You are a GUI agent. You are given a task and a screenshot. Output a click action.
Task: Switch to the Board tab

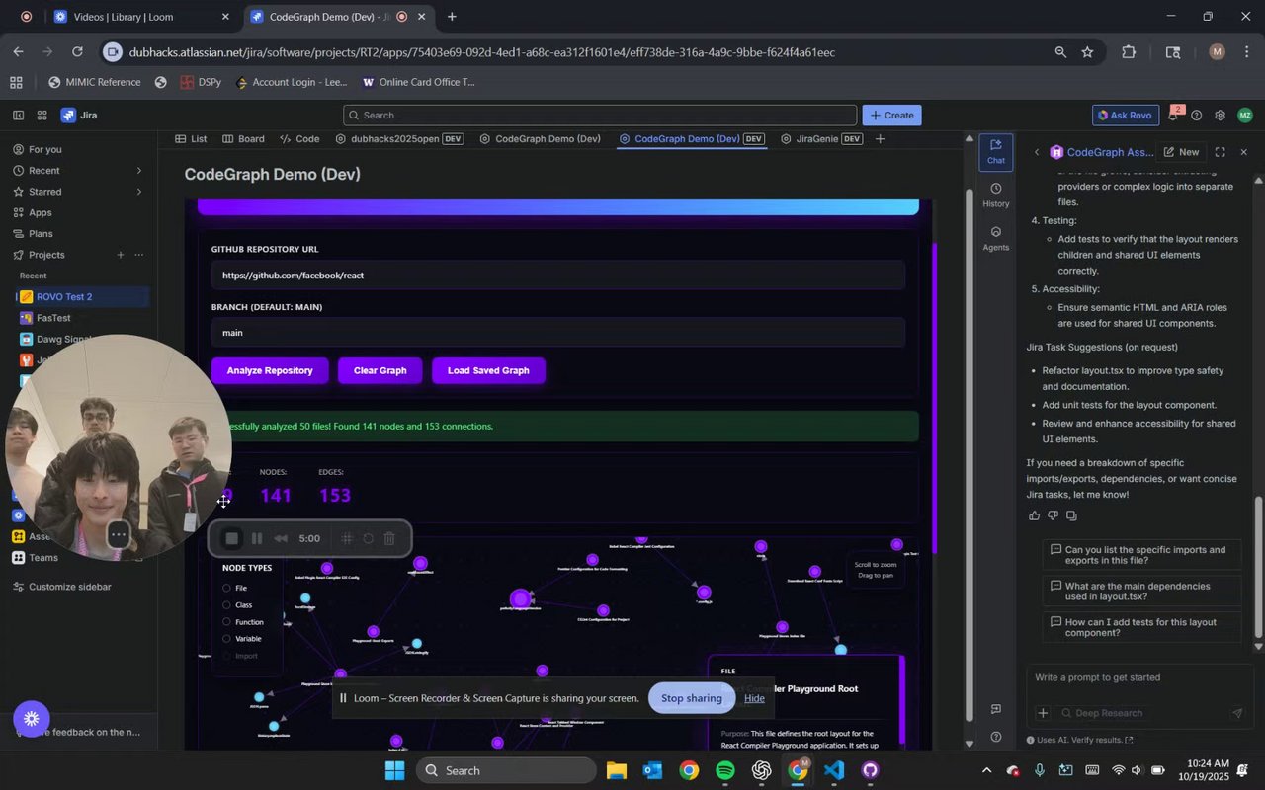[243, 139]
